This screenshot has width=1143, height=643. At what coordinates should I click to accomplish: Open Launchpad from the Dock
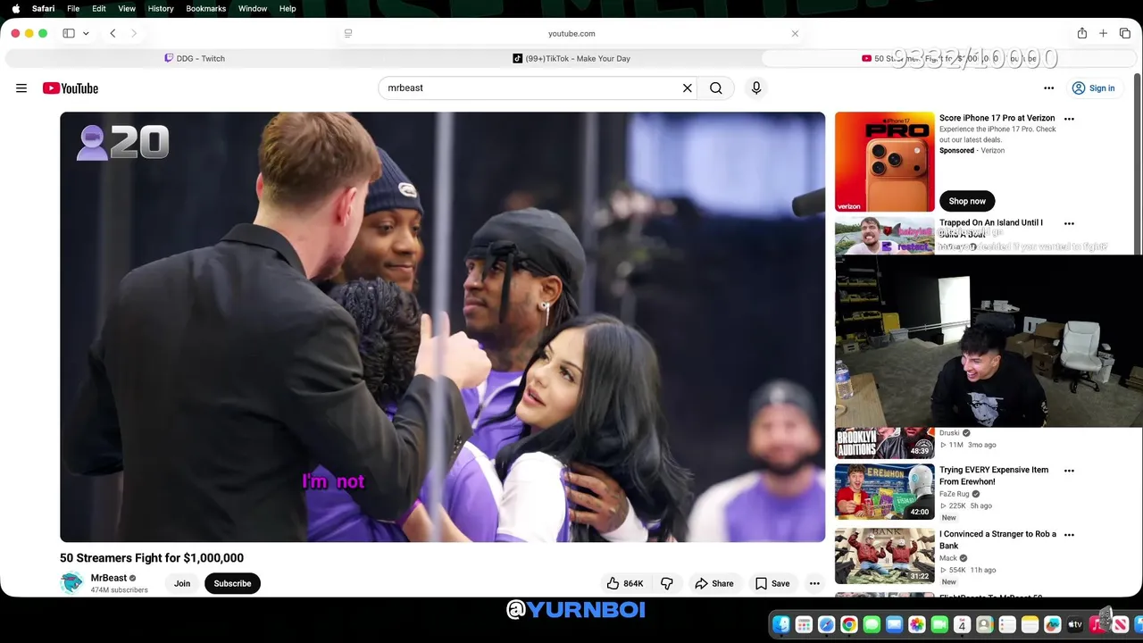[x=804, y=624]
